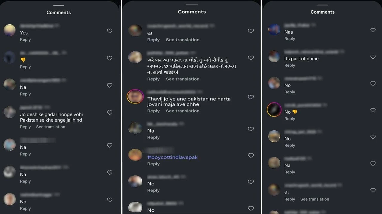Open the story-ringed avatar on "Thavij joiye" comment
Screen dimensions: 382x214
pos(135,97)
